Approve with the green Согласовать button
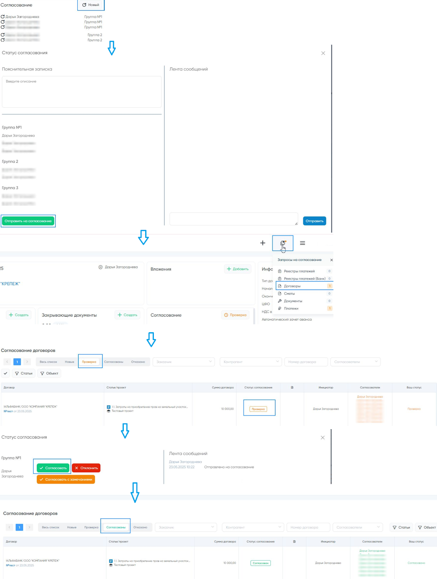The image size is (437, 579). coord(53,468)
